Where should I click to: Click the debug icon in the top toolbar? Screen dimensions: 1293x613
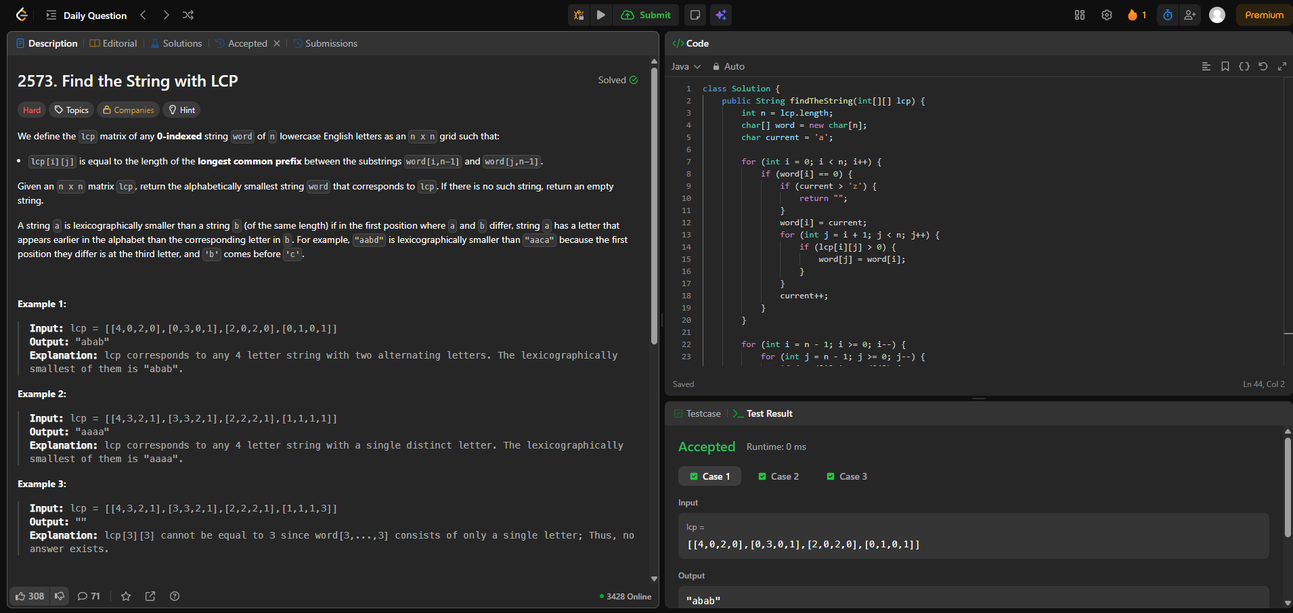(579, 15)
